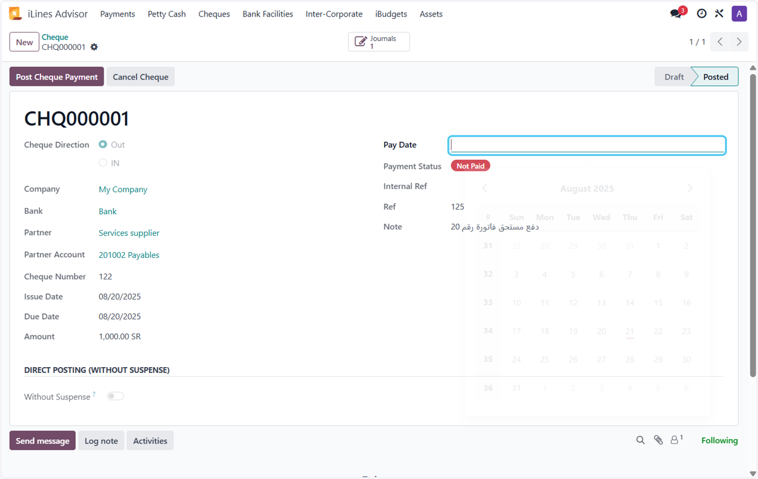Open the Inter-Corporate menu

click(334, 14)
